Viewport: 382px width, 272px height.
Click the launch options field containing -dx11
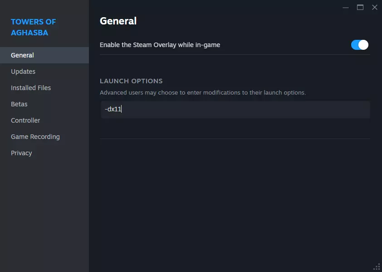[235, 110]
